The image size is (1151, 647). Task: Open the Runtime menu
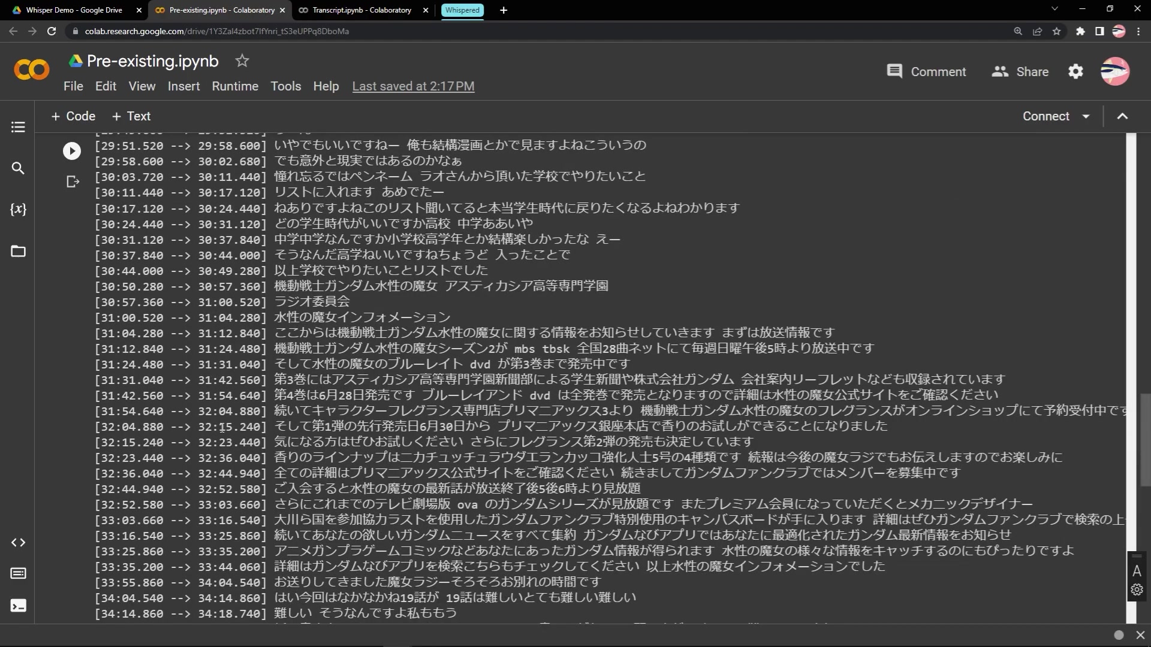click(235, 86)
